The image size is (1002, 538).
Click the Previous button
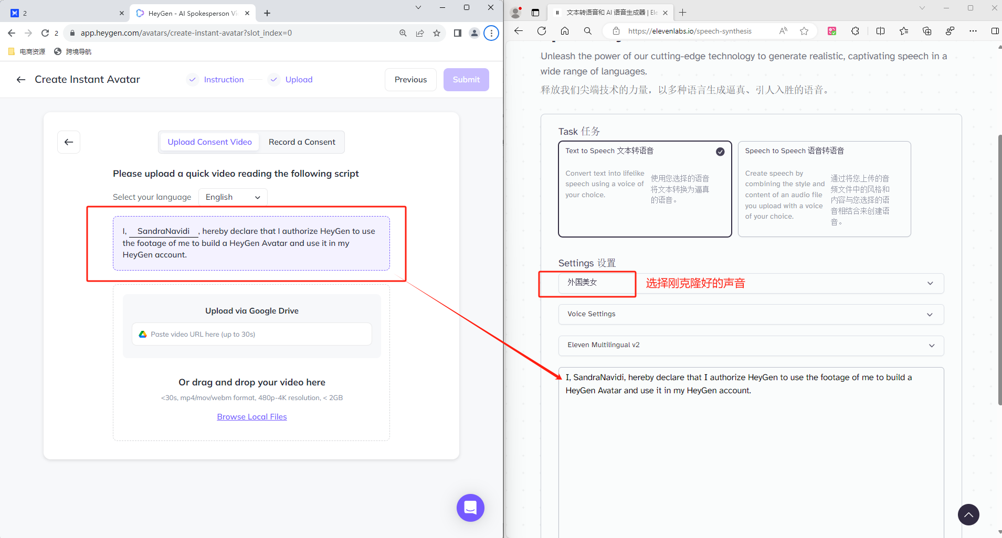coord(410,80)
